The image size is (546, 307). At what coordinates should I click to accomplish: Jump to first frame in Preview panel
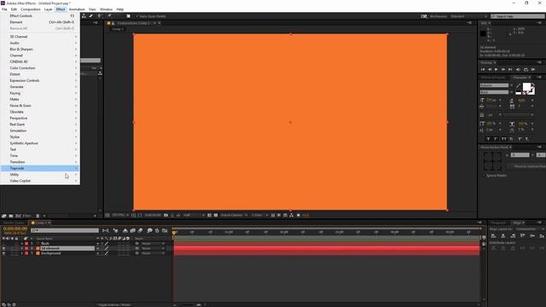click(483, 70)
